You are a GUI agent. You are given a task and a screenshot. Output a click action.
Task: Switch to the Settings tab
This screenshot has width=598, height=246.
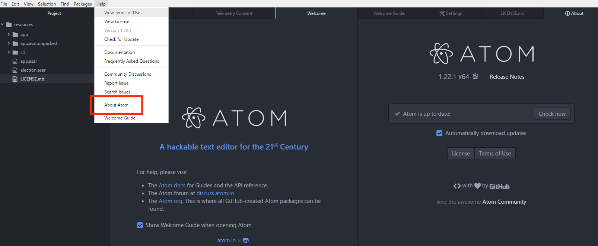pos(451,13)
